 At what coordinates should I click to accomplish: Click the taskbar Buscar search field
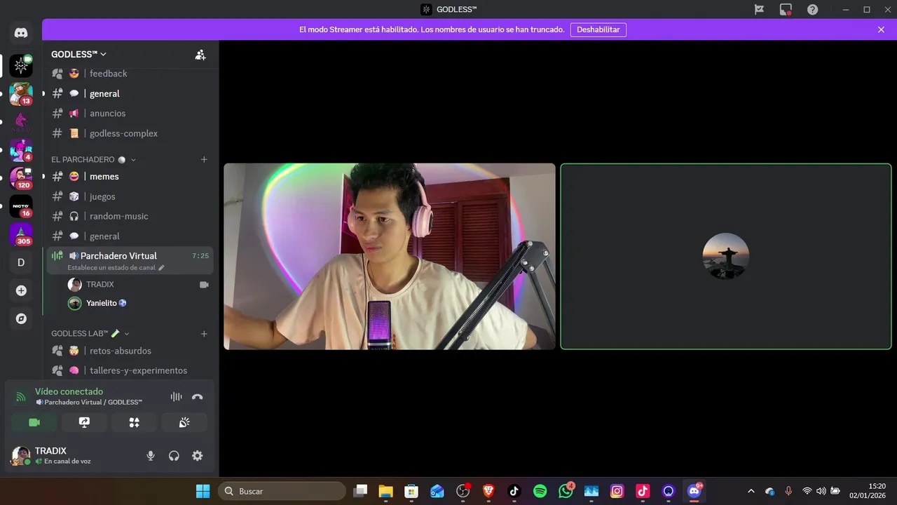coord(282,491)
